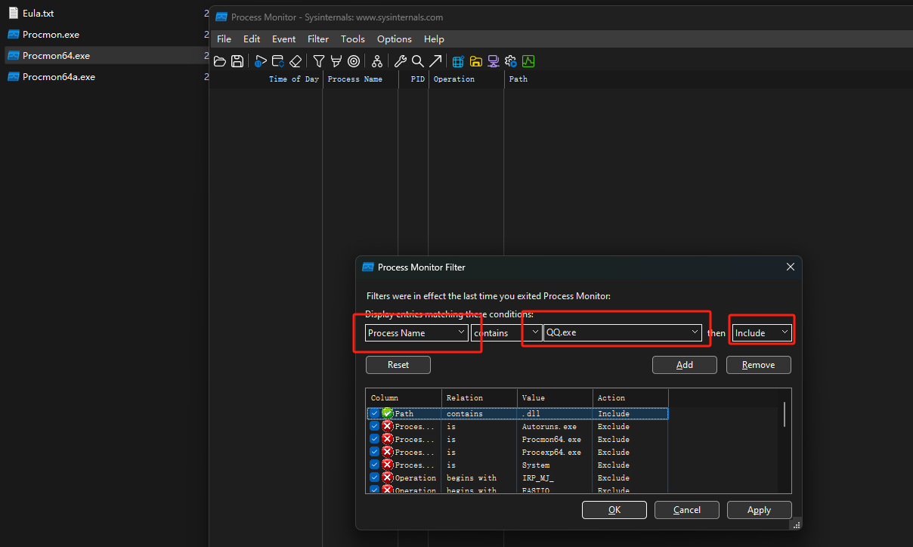This screenshot has height=547, width=913.
Task: Open the Include action dropdown
Action: pos(762,332)
